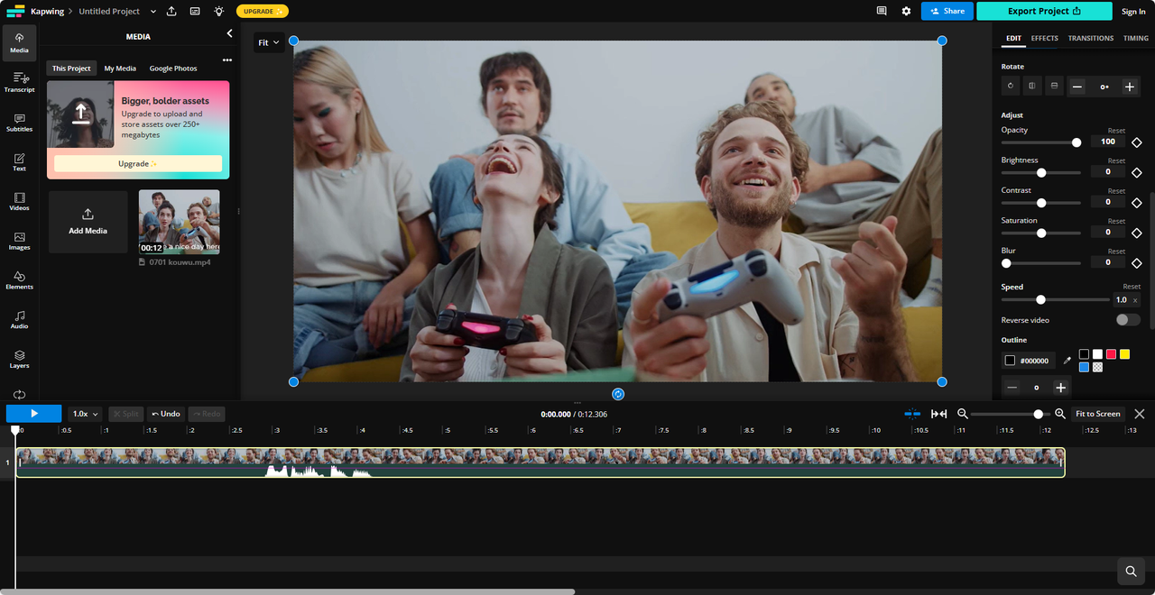This screenshot has height=595, width=1155.
Task: Click the Saturation keyframe diamond icon
Action: pos(1137,233)
